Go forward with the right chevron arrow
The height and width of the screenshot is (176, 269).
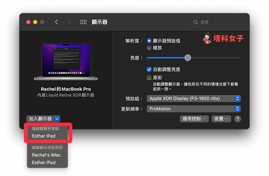tap(69, 22)
